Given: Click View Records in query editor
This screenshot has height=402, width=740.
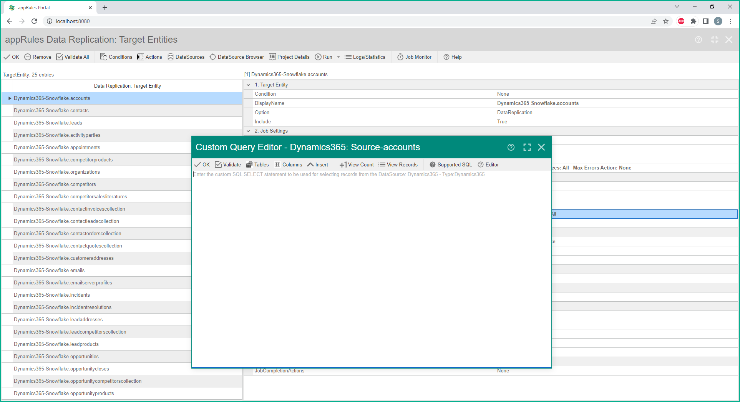Looking at the screenshot, I should pos(398,164).
